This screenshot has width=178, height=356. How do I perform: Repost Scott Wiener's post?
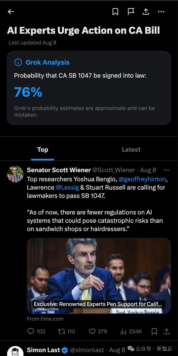pos(62,331)
